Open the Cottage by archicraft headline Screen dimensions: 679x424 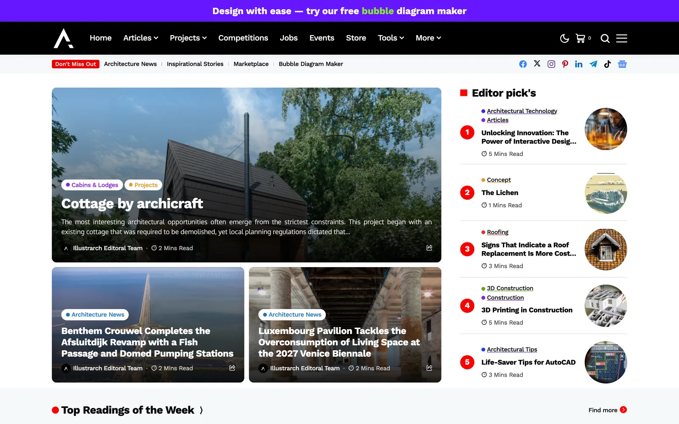coord(132,204)
